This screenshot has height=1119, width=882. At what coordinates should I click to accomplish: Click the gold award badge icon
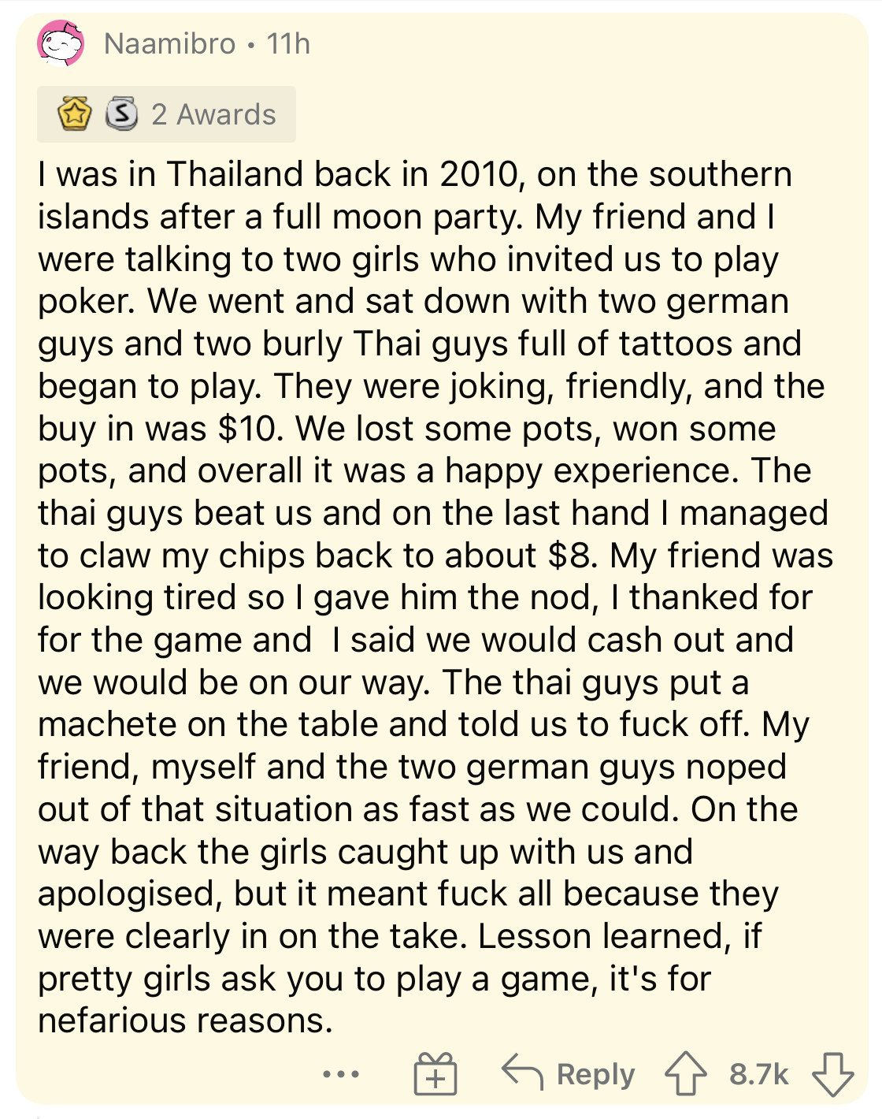pos(74,114)
